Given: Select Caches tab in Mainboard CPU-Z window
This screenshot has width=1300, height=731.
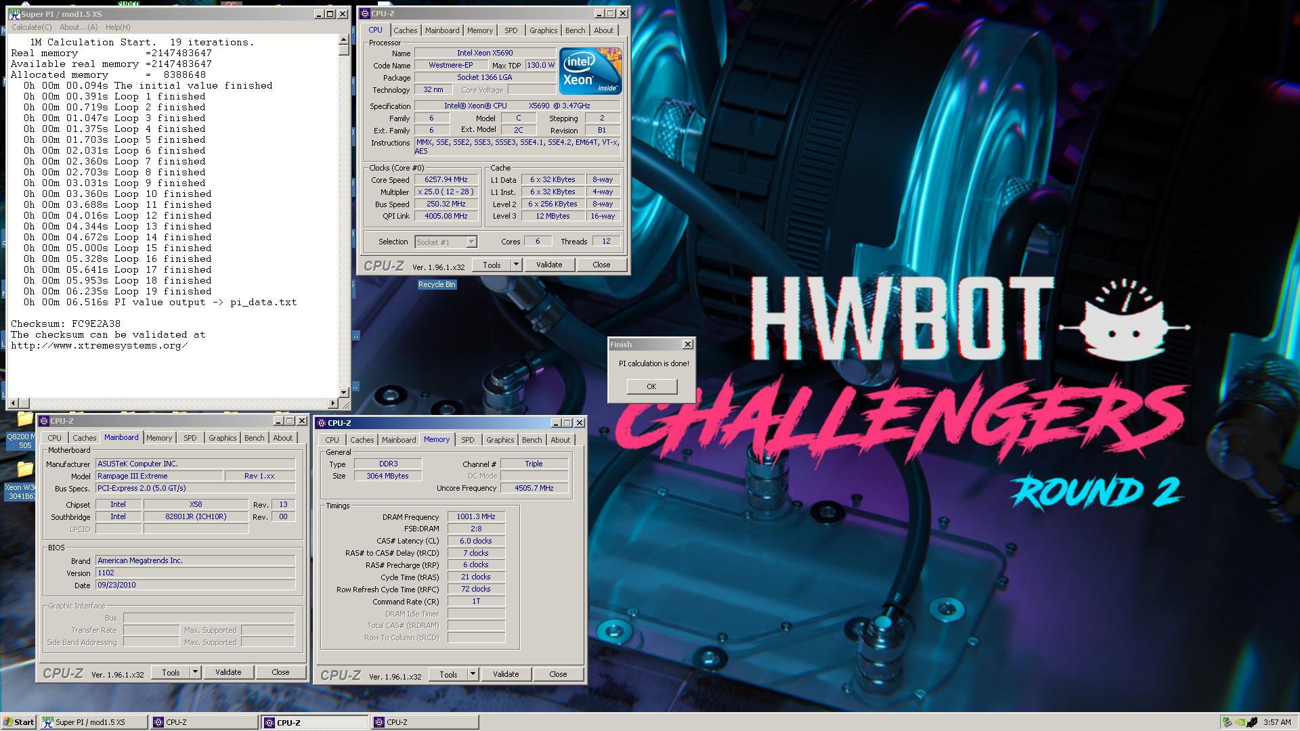Looking at the screenshot, I should [84, 438].
